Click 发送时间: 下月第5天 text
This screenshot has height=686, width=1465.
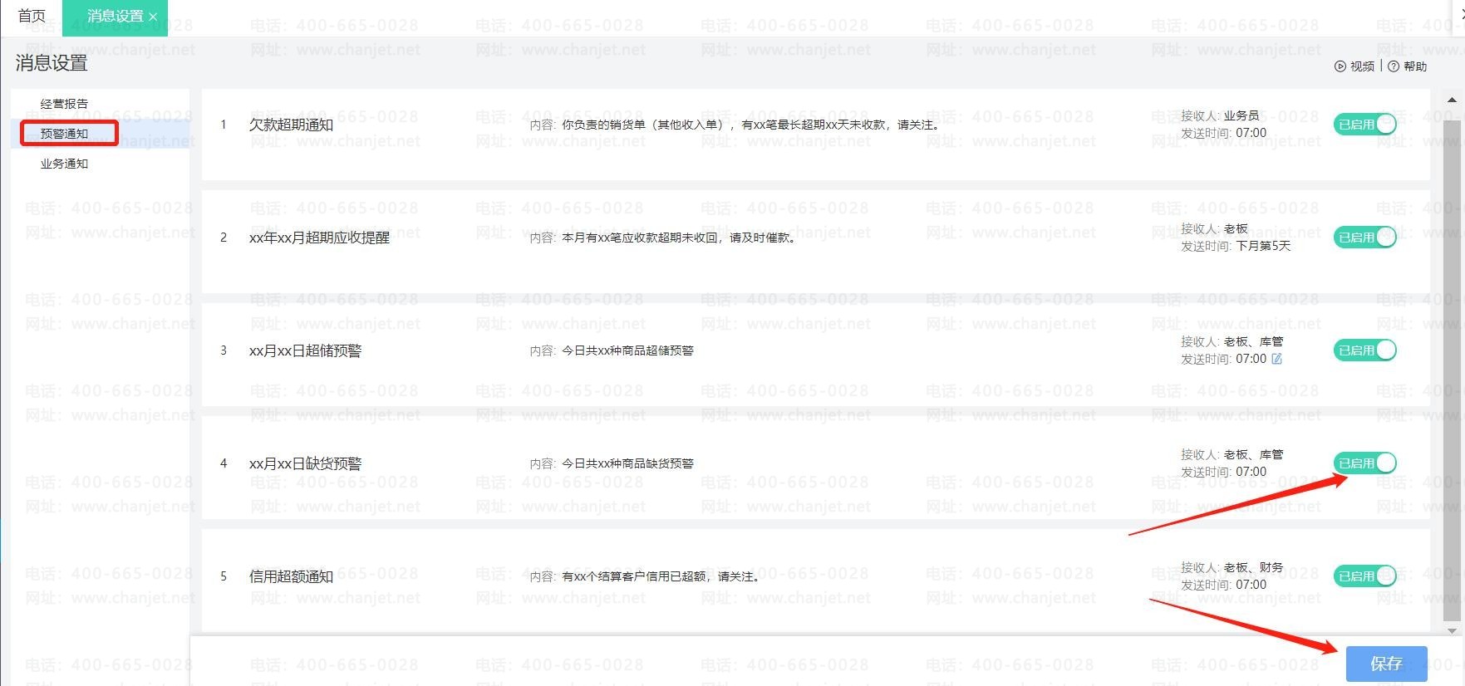click(1236, 246)
